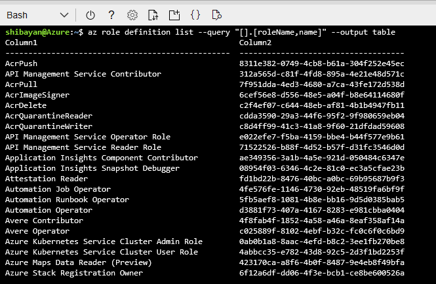Select API Management Service Contributor row

83,74
